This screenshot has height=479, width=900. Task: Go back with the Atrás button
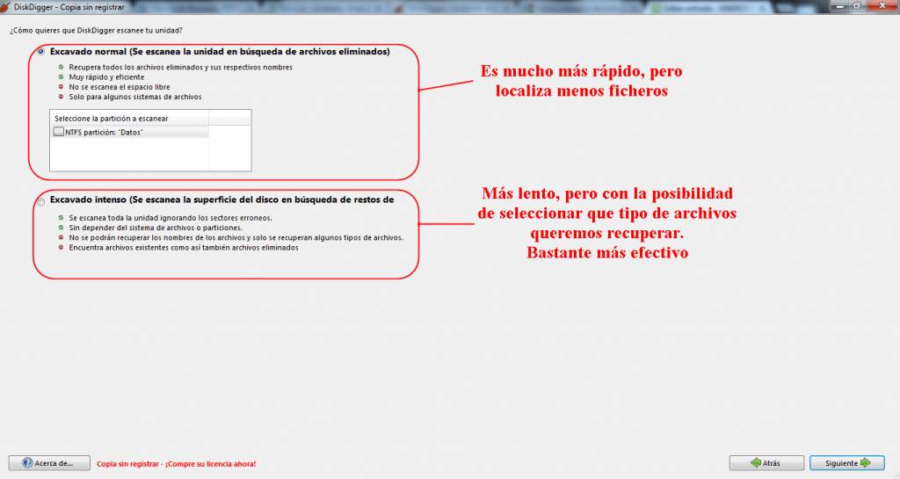[766, 463]
